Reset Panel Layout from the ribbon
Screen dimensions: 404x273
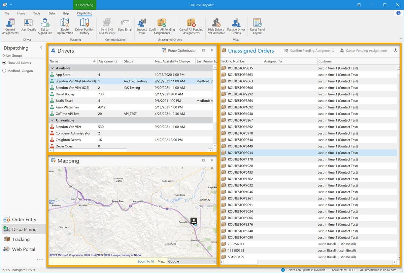click(257, 27)
